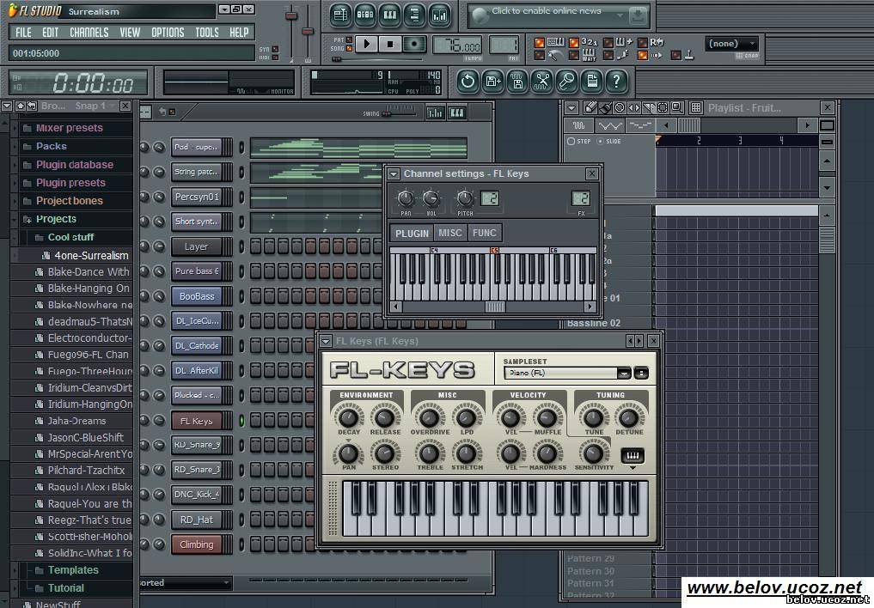
Task: Select the RD_Hat channel button
Action: click(197, 520)
